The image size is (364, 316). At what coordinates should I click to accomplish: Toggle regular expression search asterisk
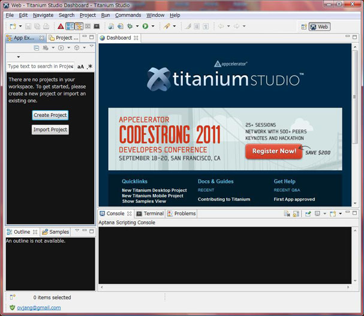click(x=90, y=67)
